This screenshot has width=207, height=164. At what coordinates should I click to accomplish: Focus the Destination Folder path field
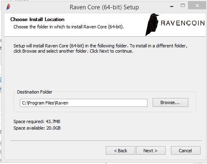83,103
